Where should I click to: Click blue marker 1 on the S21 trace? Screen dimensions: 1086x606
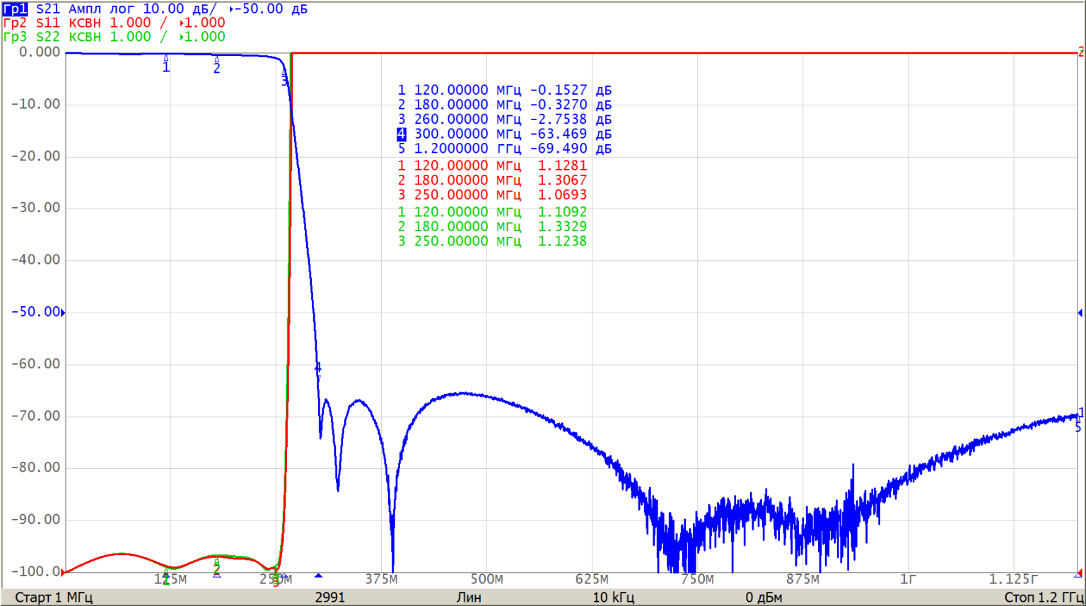tap(166, 64)
